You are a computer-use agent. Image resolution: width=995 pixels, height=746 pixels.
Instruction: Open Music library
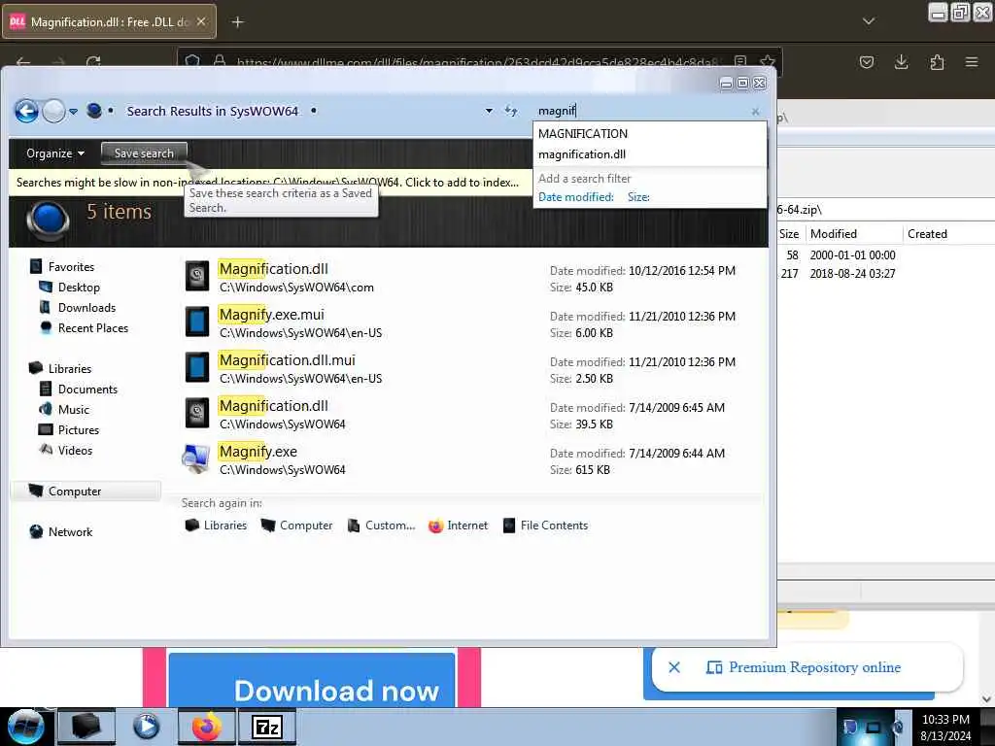(73, 409)
